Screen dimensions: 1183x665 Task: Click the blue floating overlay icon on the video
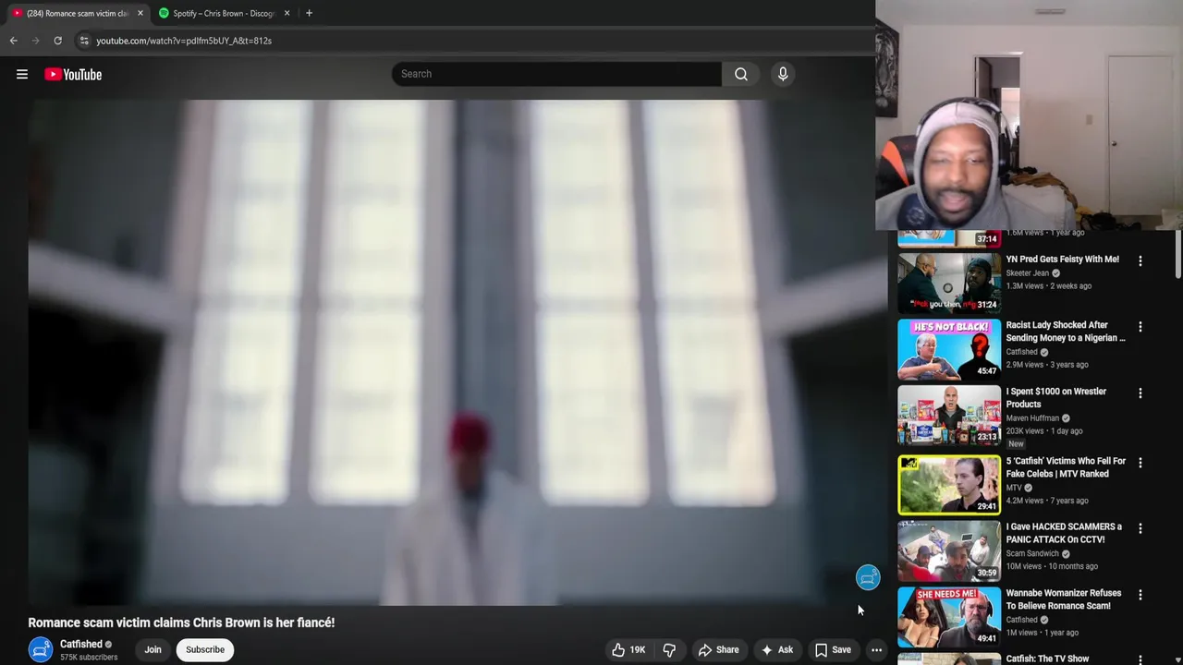868,578
